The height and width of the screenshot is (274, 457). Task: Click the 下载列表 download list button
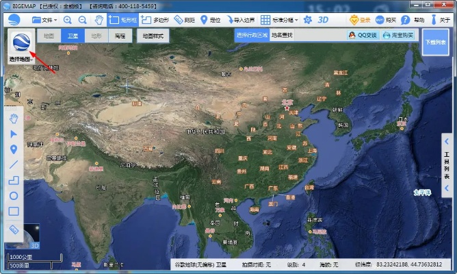[435, 42]
